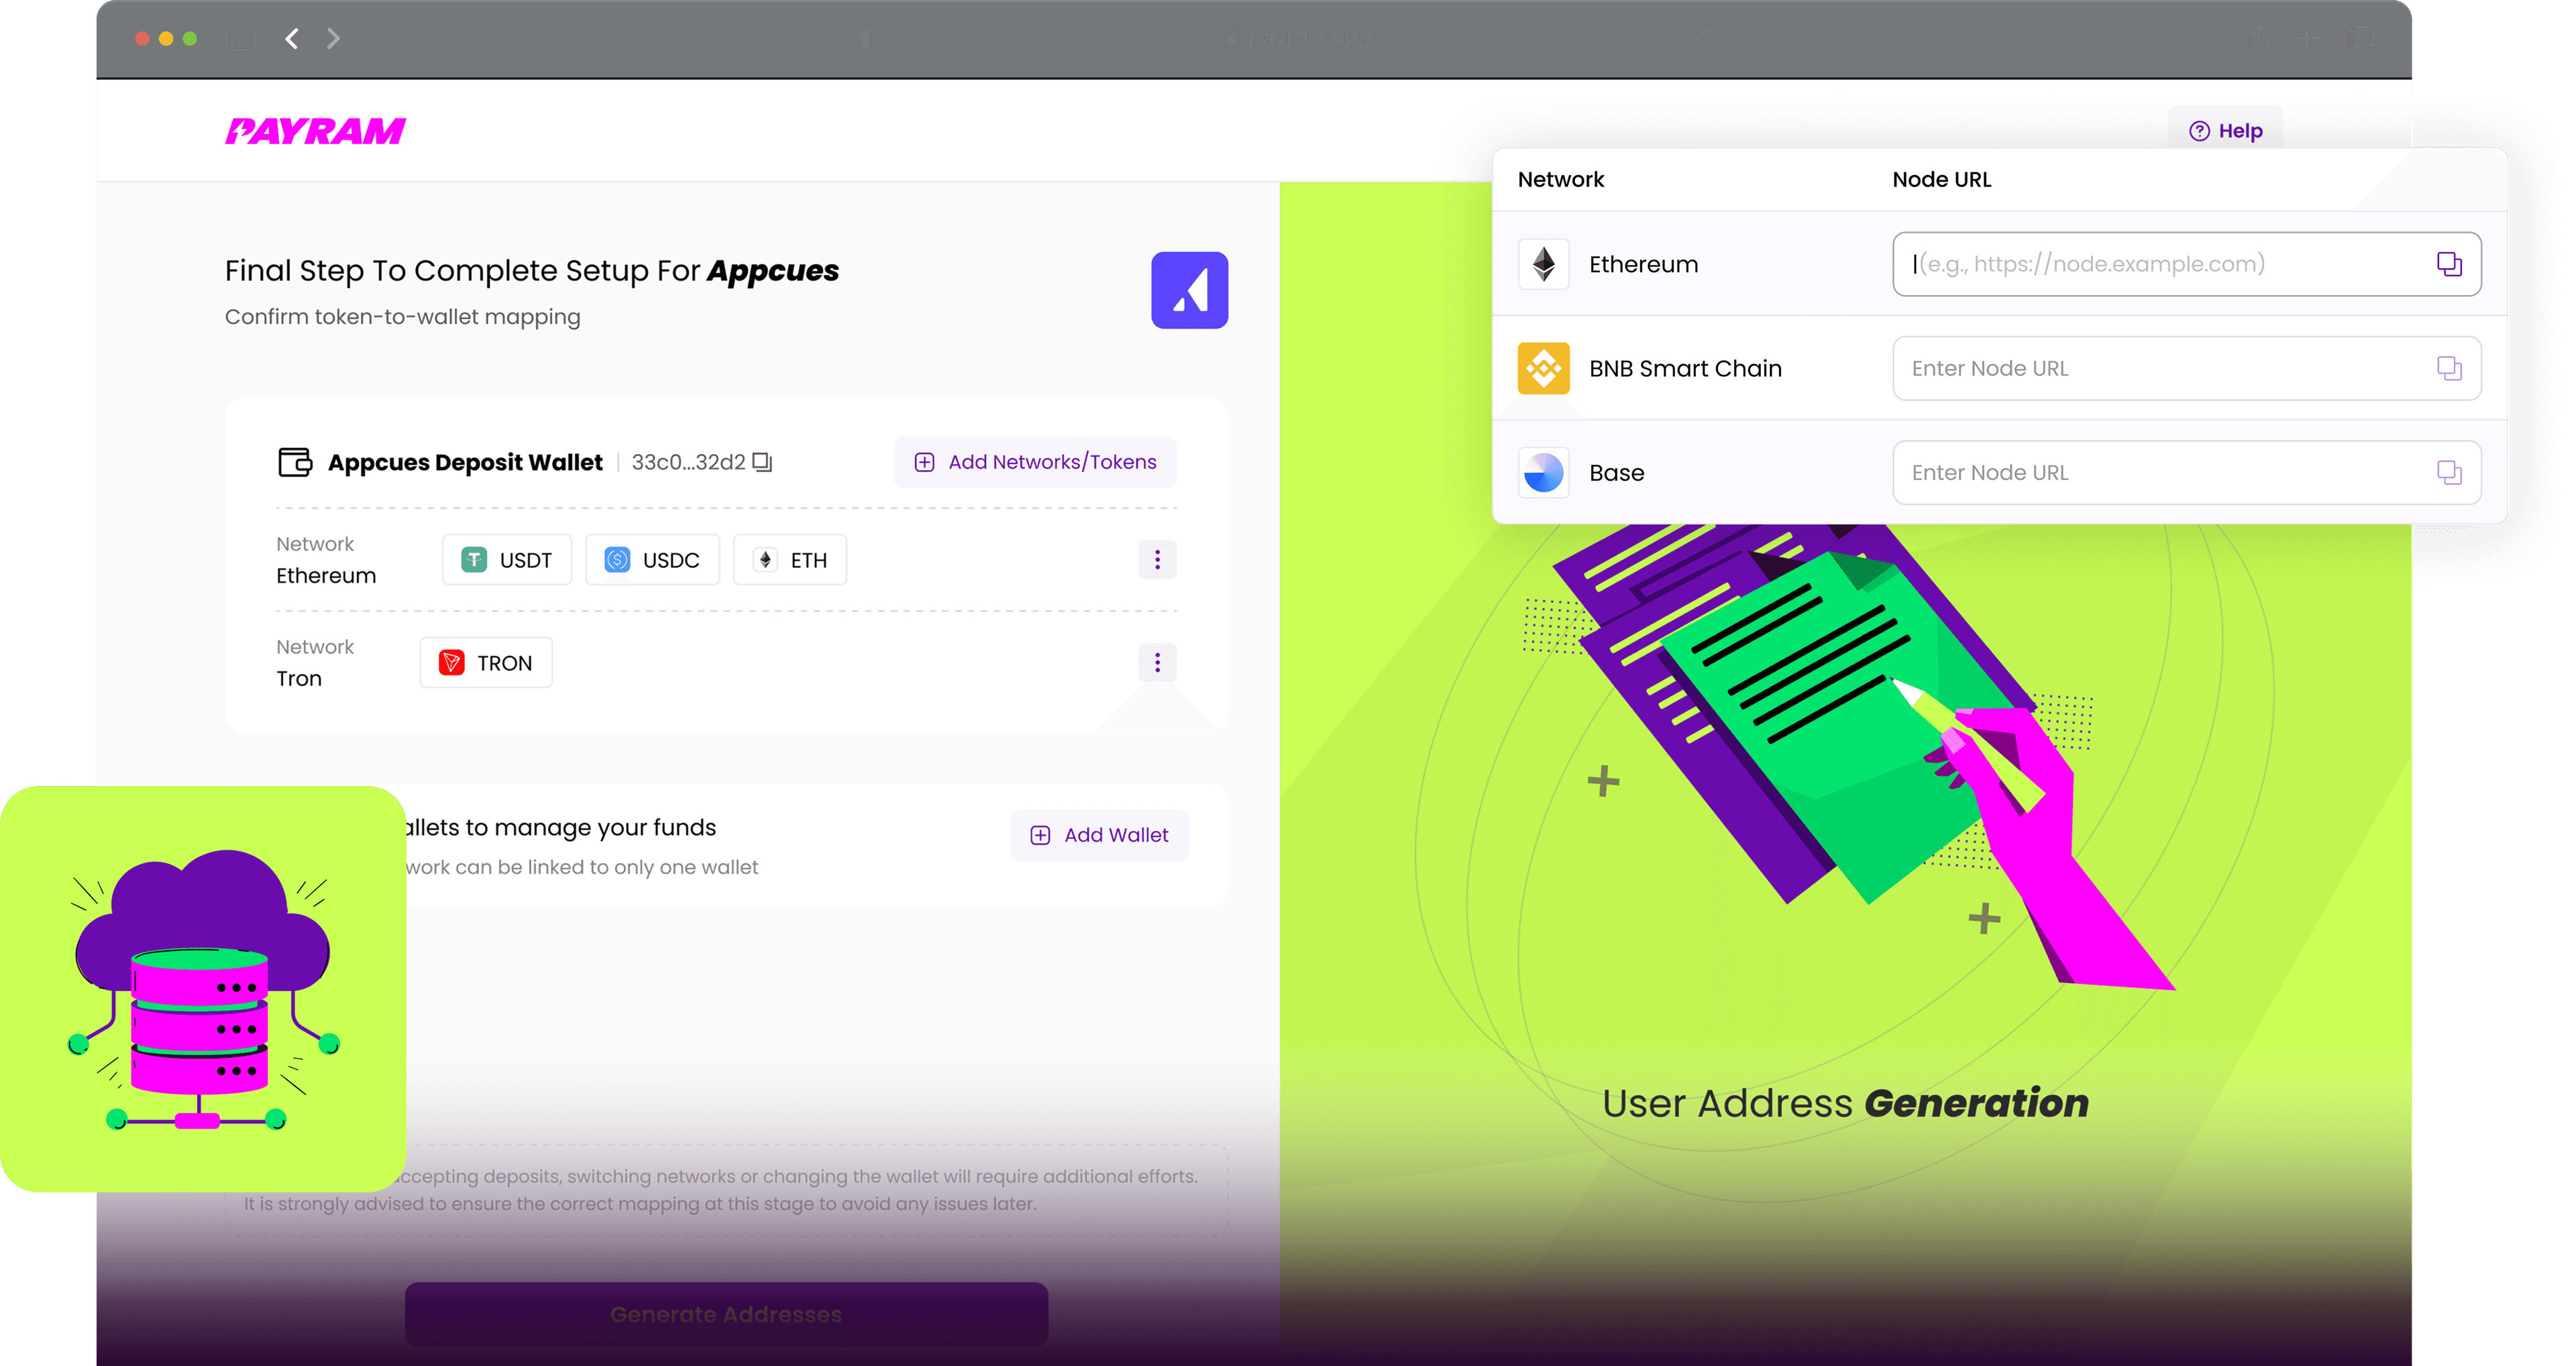
Task: Select the USDT token chip on Ethereum
Action: pyautogui.click(x=506, y=559)
